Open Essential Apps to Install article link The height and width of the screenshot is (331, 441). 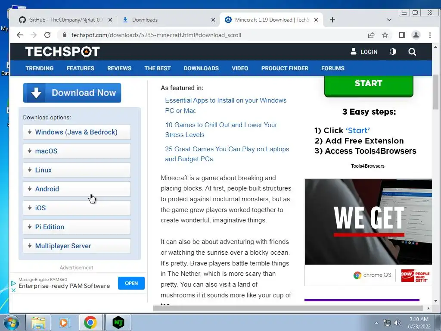tap(226, 106)
